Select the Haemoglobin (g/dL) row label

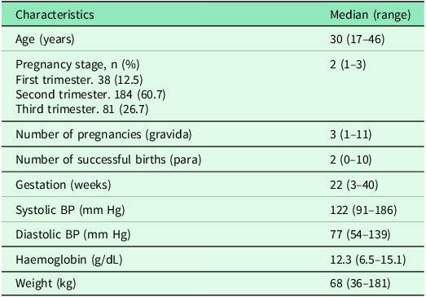(x=69, y=260)
